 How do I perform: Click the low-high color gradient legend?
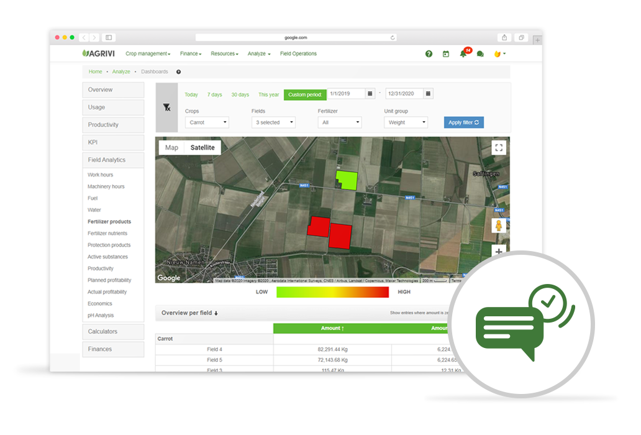332,292
